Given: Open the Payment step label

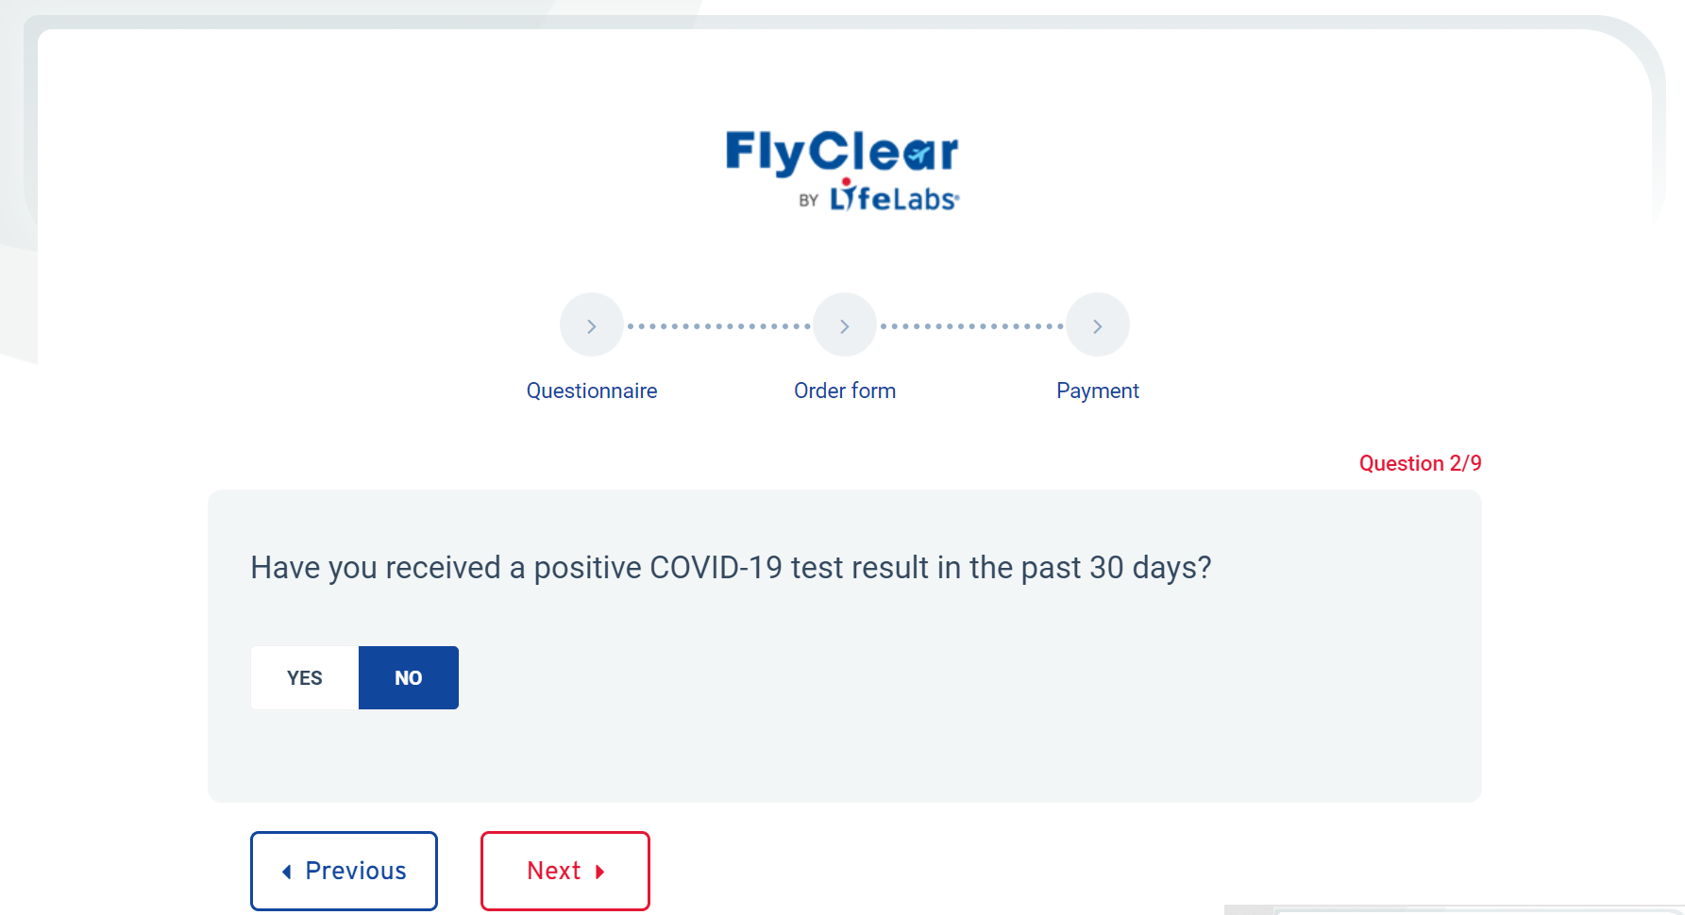Looking at the screenshot, I should tap(1098, 391).
